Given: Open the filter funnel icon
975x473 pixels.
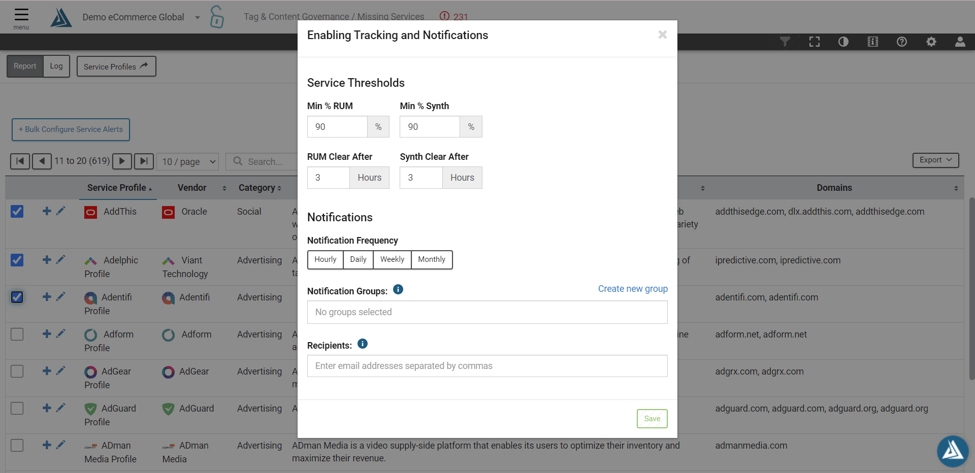Looking at the screenshot, I should pyautogui.click(x=785, y=42).
